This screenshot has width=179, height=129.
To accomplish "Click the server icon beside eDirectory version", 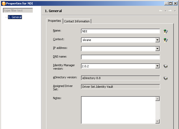I will (x=165, y=78).
